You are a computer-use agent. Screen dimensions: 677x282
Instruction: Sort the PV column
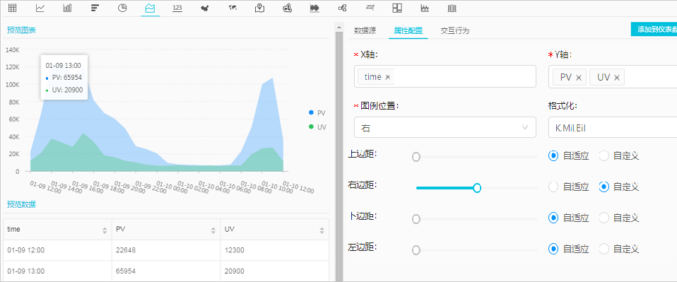pos(213,230)
